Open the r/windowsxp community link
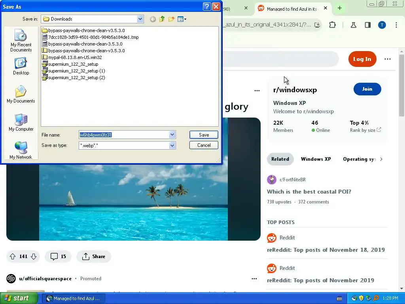The height and width of the screenshot is (304, 405). [295, 90]
